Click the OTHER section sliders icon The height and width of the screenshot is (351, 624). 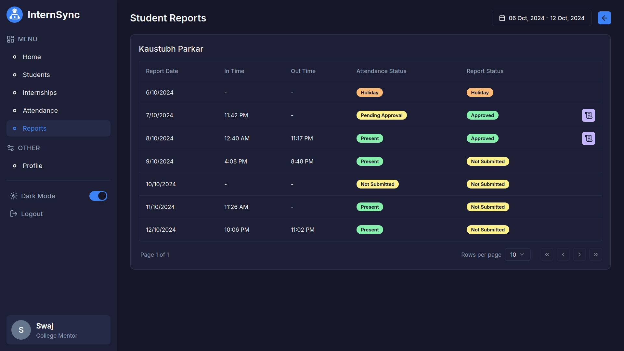(x=10, y=148)
